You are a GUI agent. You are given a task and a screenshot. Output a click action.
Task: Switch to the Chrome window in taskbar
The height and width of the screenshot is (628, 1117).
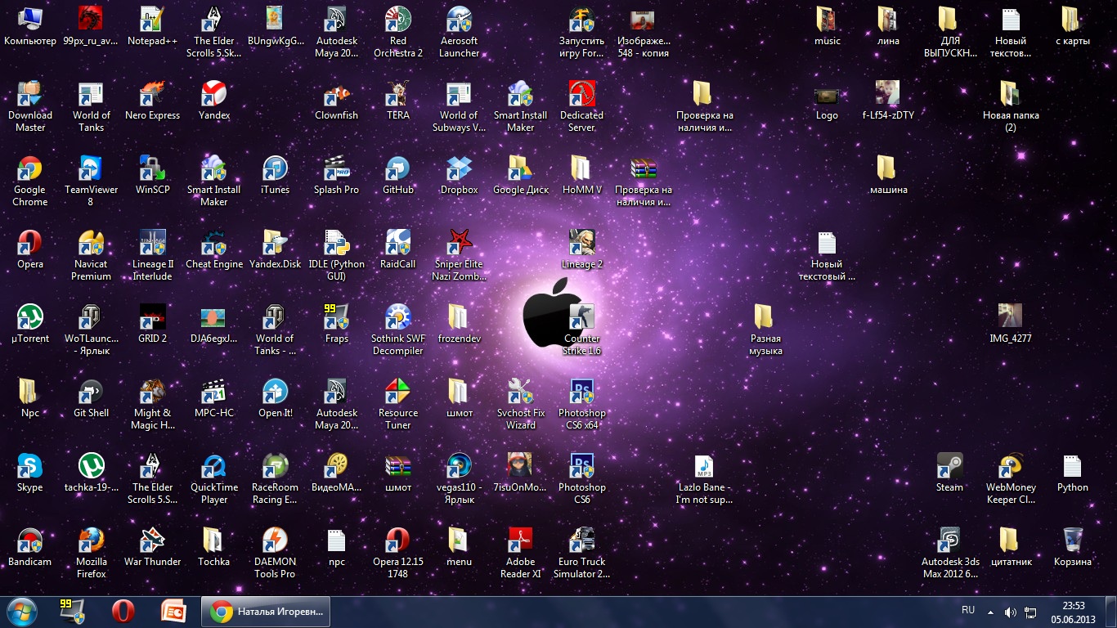tap(267, 612)
